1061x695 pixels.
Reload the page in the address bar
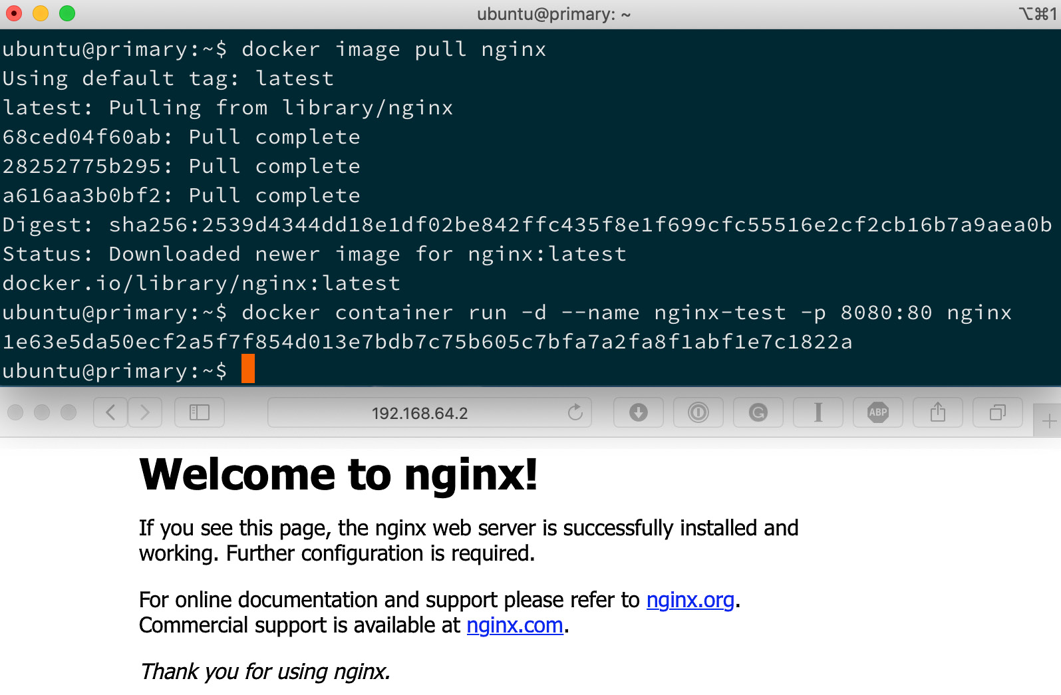coord(575,413)
